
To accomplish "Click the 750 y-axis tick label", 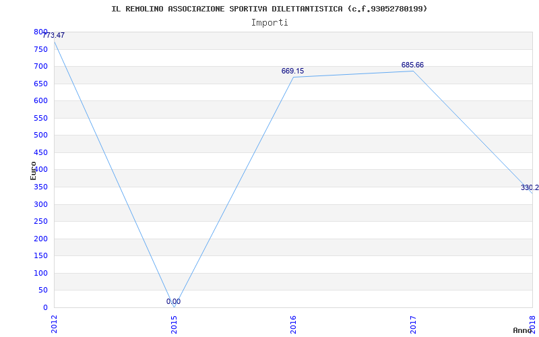I will (x=40, y=49).
